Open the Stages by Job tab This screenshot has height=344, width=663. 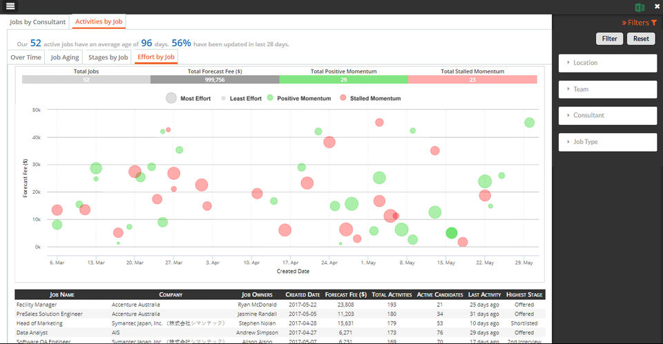[108, 57]
